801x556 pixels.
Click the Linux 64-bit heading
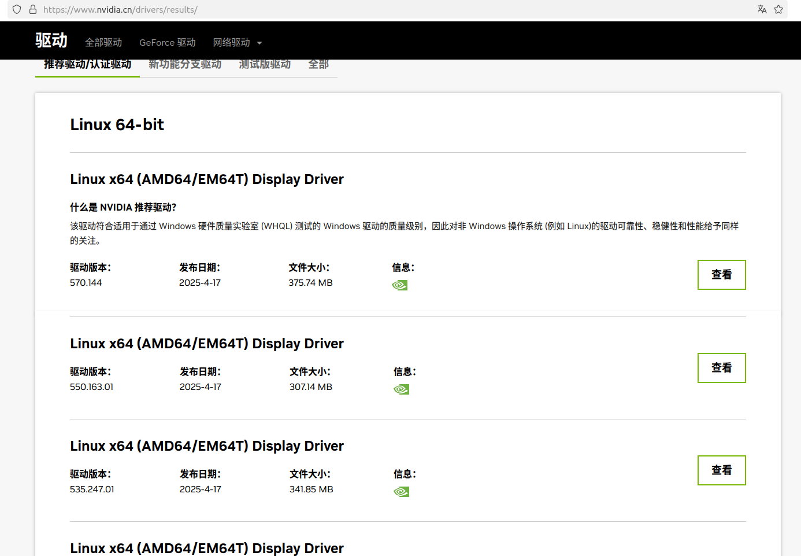click(x=117, y=124)
